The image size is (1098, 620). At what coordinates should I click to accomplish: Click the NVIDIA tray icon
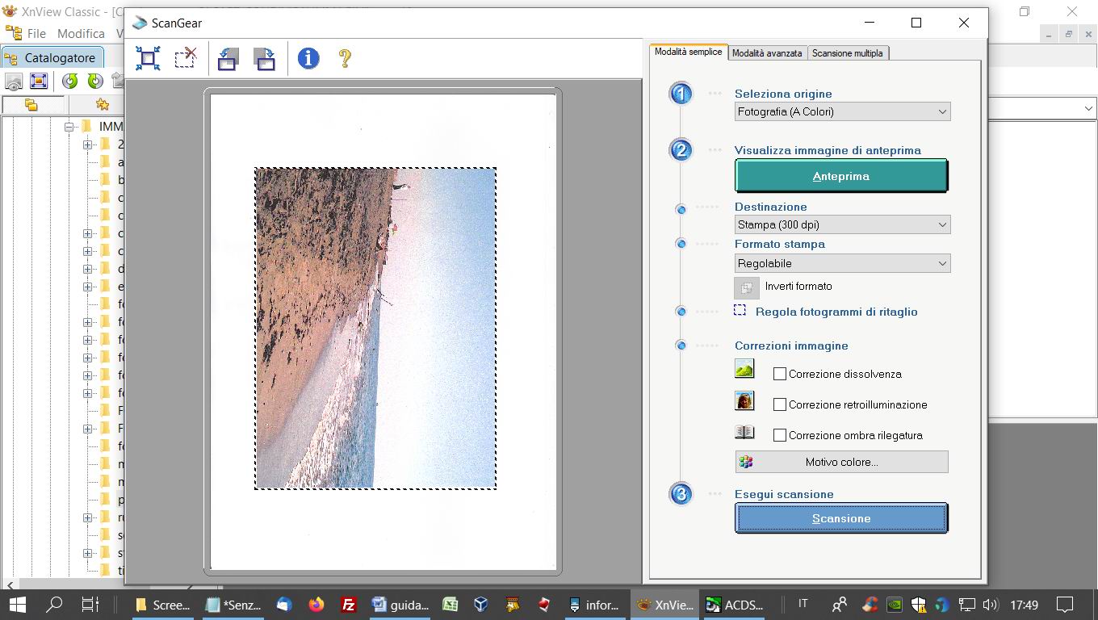pyautogui.click(x=894, y=604)
